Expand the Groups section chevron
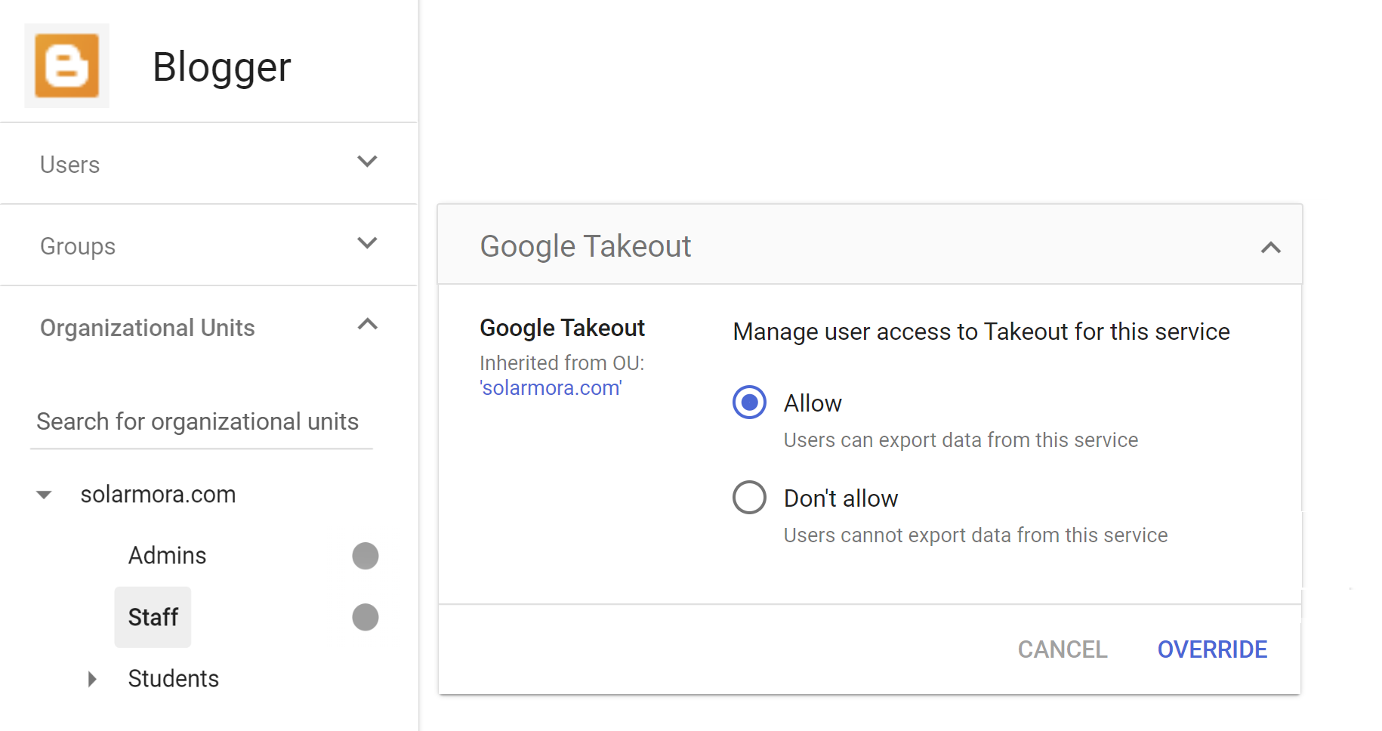Viewport: 1382px width, 731px height. [x=367, y=244]
